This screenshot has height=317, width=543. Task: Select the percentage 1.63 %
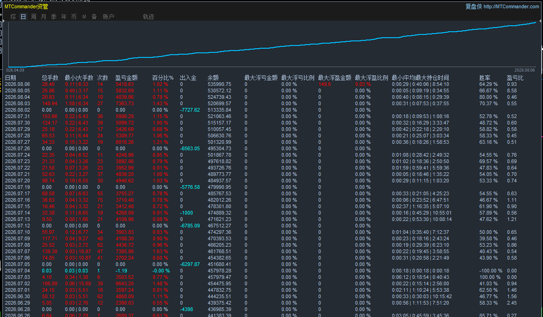click(x=160, y=251)
